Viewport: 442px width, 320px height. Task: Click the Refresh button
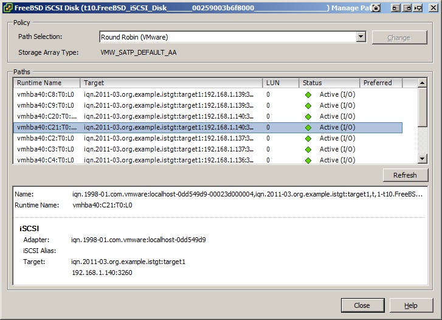pyautogui.click(x=405, y=175)
